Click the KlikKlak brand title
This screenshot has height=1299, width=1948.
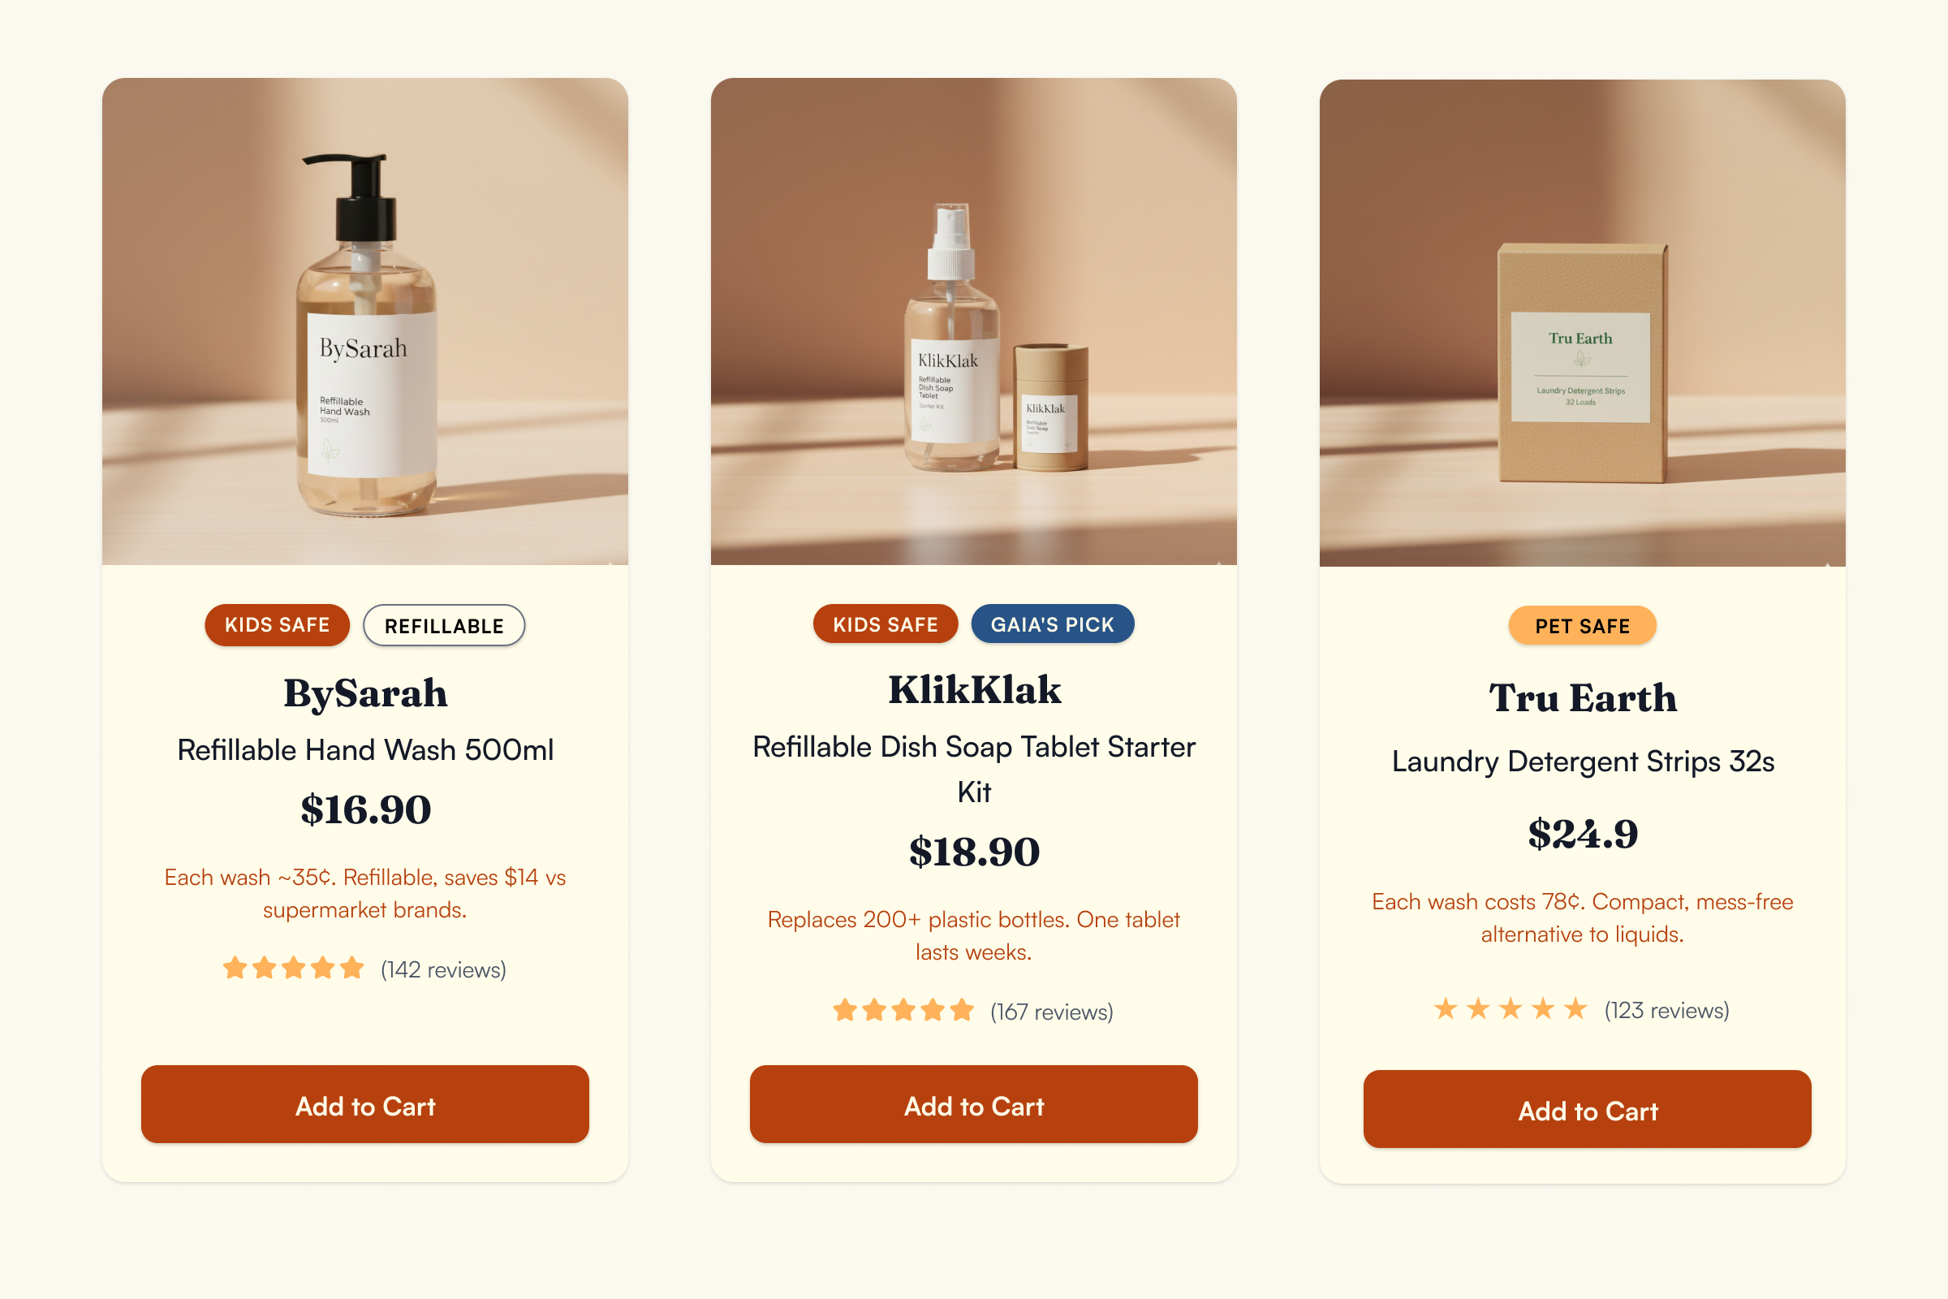point(974,690)
